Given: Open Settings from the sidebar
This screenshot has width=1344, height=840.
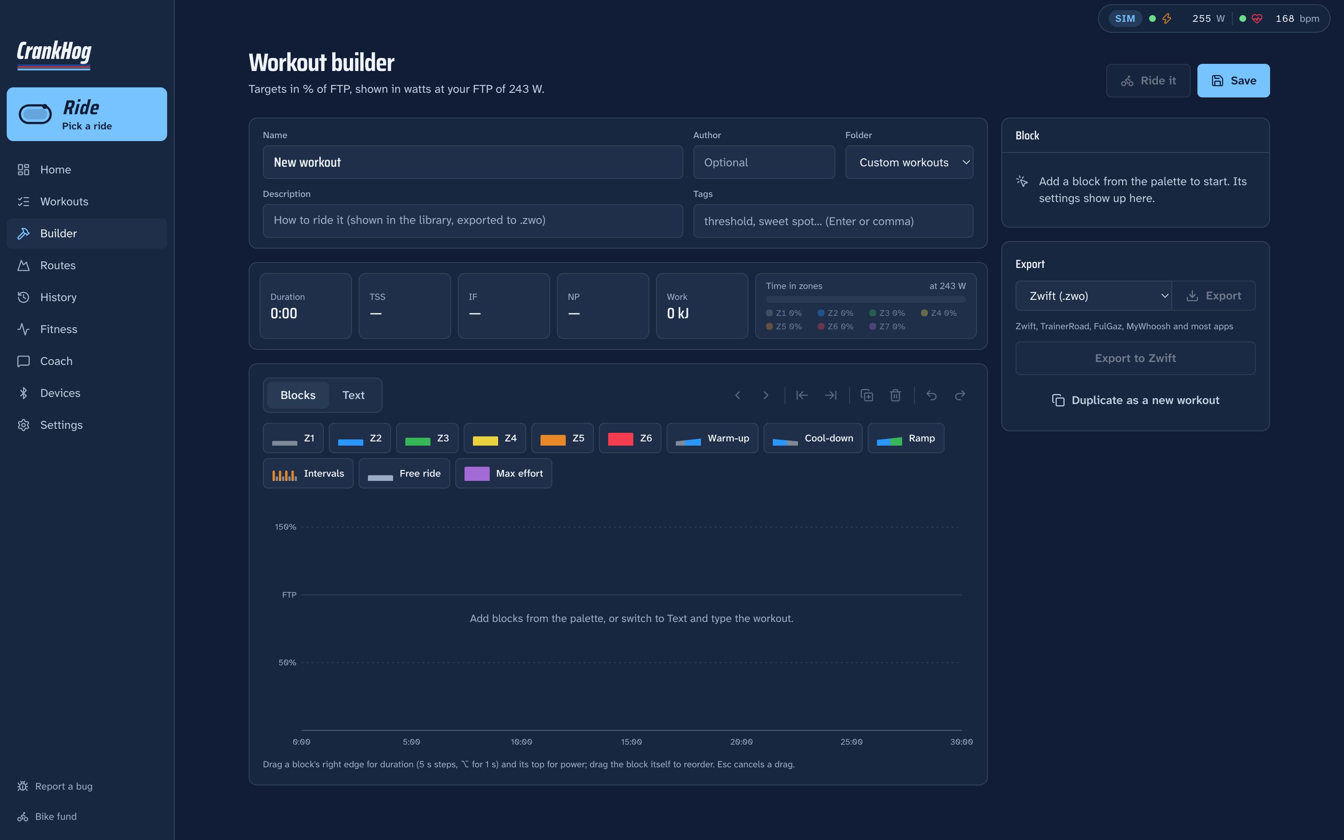Looking at the screenshot, I should tap(87, 425).
